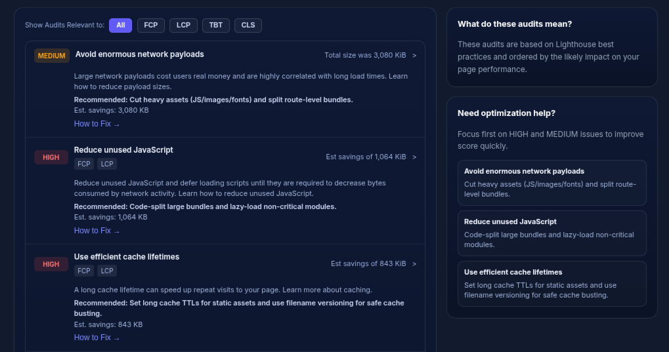This screenshot has height=352, width=669.
Task: Click LCP tag under Reduce unused JavaScript
Action: pyautogui.click(x=107, y=164)
